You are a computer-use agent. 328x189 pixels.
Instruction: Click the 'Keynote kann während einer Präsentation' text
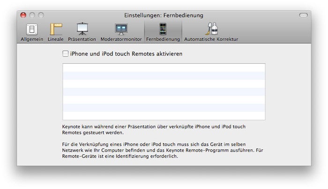point(154,130)
